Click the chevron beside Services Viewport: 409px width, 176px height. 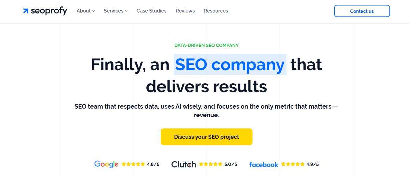pos(126,11)
